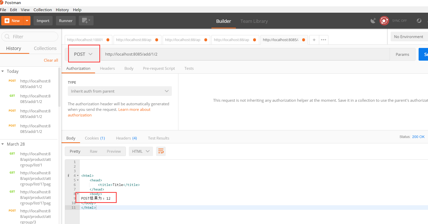Image resolution: width=428 pixels, height=224 pixels.
Task: Select the response Cookies (1) tab
Action: click(x=95, y=138)
